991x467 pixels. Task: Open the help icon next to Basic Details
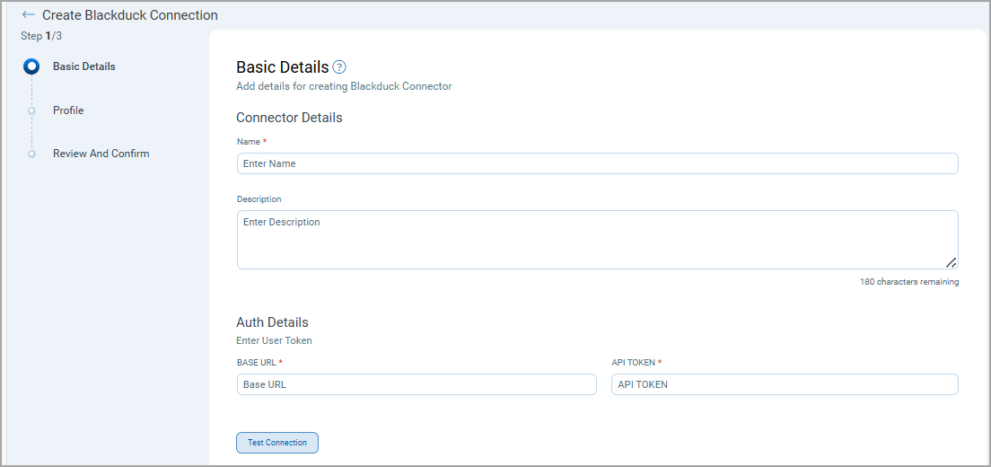pyautogui.click(x=339, y=67)
